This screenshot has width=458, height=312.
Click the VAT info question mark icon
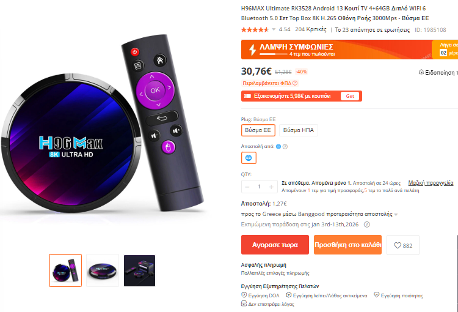tap(295, 83)
